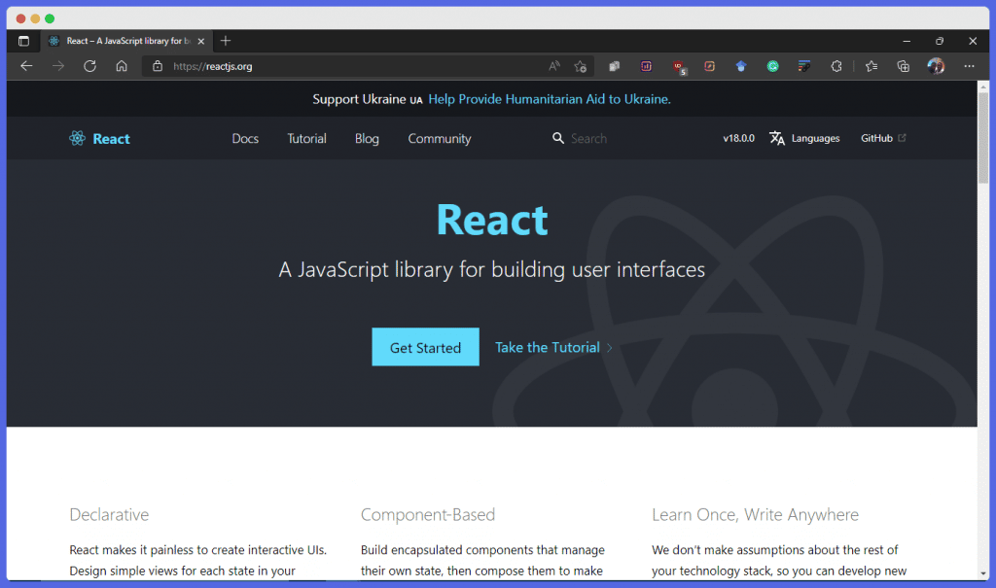Open the colorful striped link extension icon
The height and width of the screenshot is (588, 996).
804,66
